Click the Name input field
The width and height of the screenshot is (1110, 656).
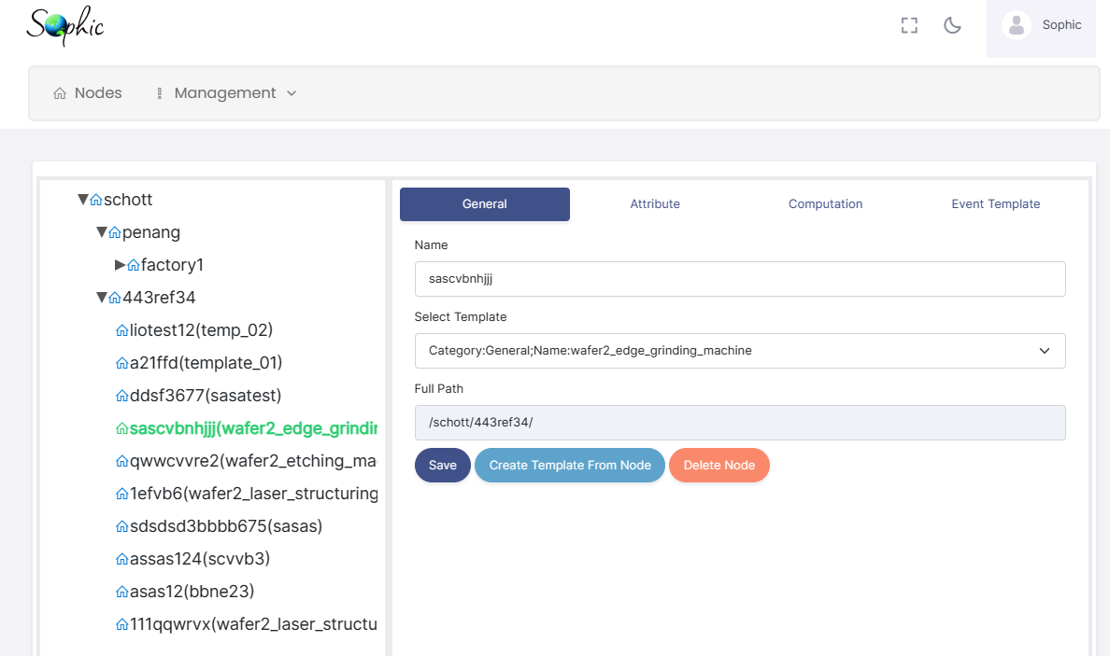[x=739, y=279]
